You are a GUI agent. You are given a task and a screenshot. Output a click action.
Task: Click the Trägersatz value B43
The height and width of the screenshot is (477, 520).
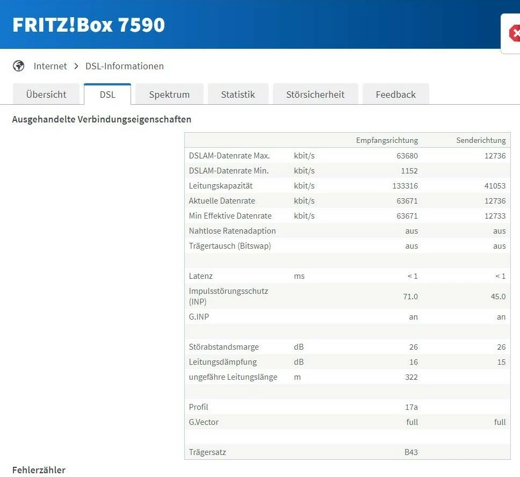click(x=411, y=452)
